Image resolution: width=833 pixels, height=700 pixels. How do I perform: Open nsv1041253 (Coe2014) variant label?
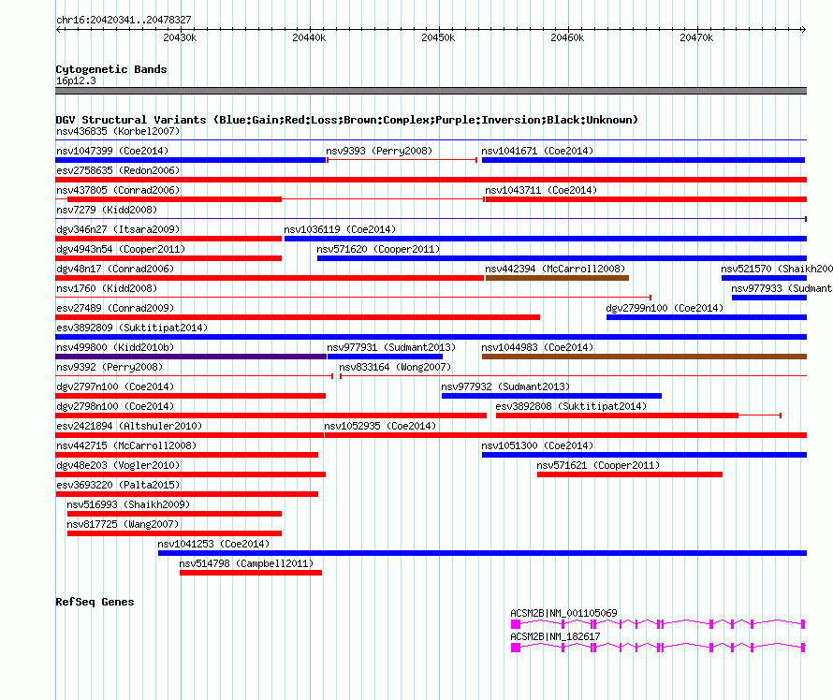[213, 544]
